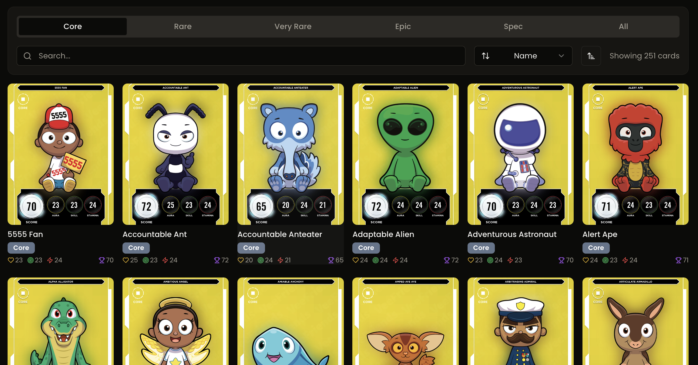Click target skill icon for Adventurous Astronaut
The height and width of the screenshot is (365, 698).
(x=490, y=260)
